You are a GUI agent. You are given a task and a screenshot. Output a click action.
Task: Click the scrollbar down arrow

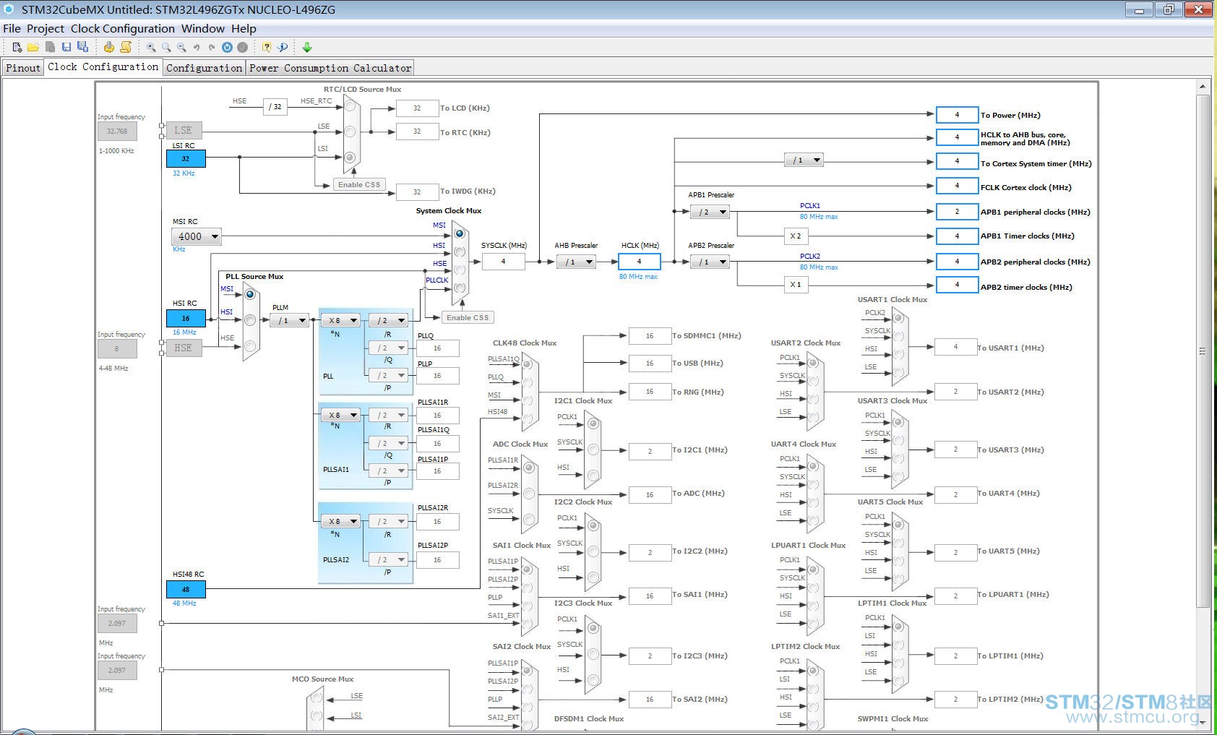[x=1203, y=722]
